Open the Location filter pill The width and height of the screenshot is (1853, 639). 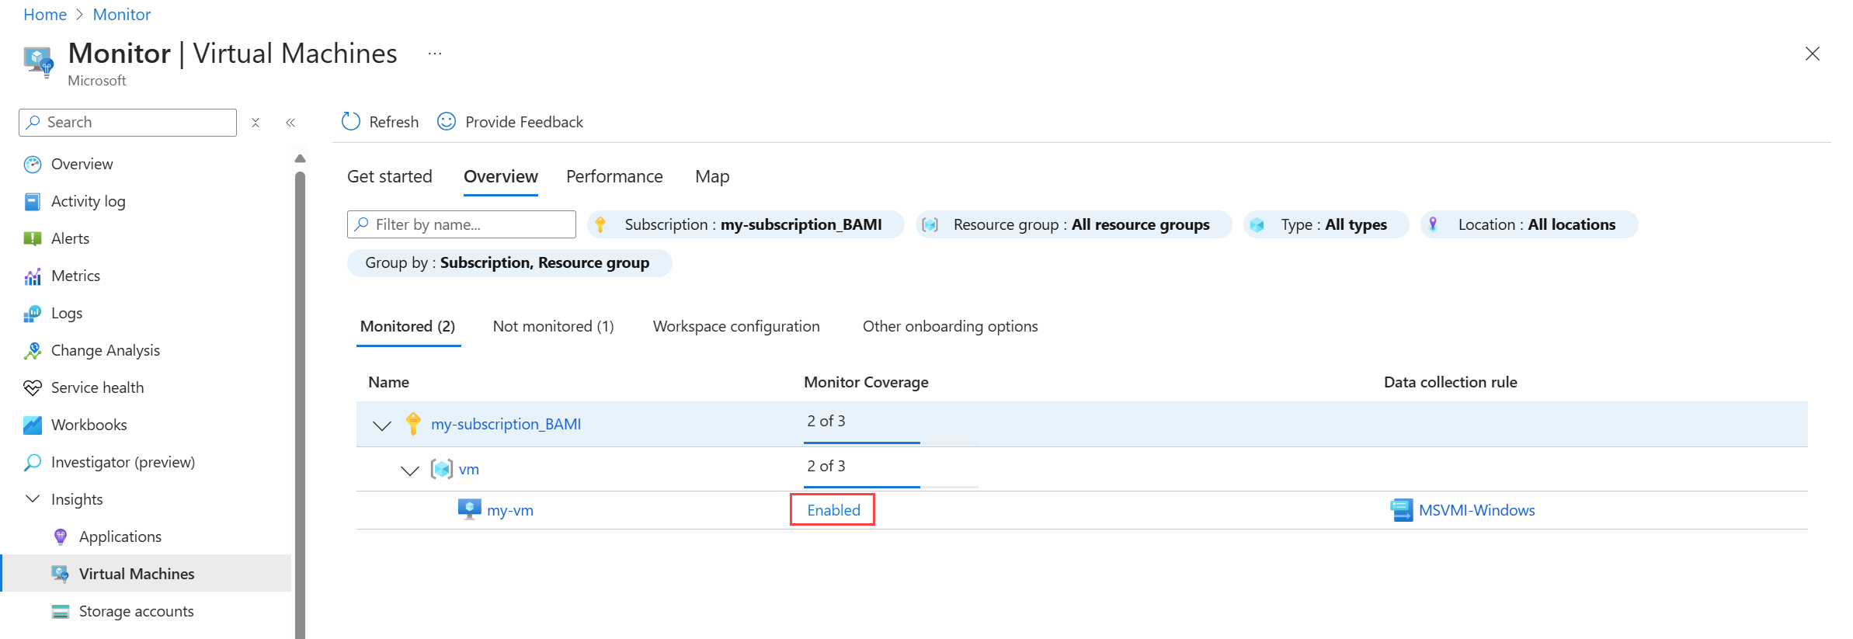point(1529,224)
